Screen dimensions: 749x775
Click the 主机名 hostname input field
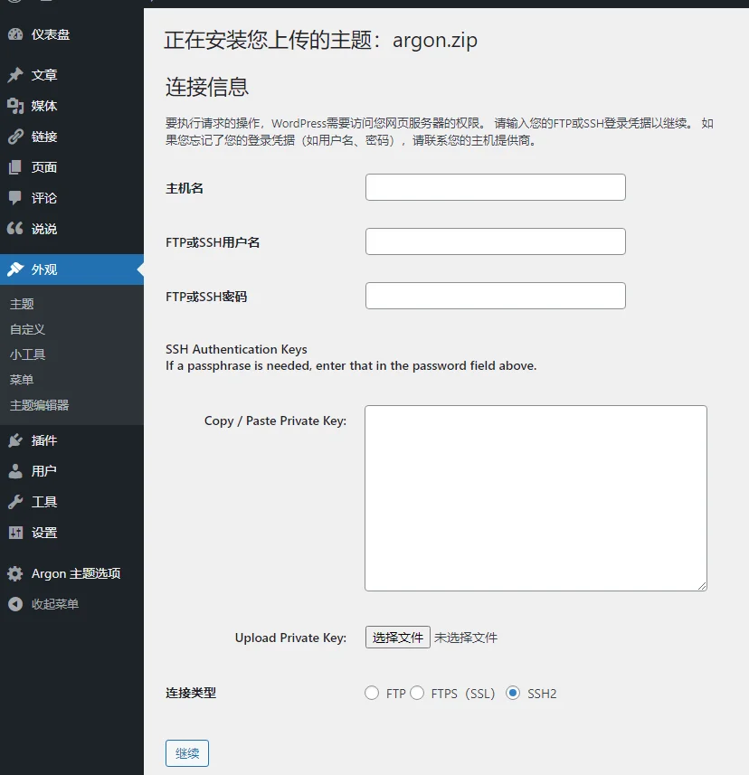pyautogui.click(x=495, y=187)
